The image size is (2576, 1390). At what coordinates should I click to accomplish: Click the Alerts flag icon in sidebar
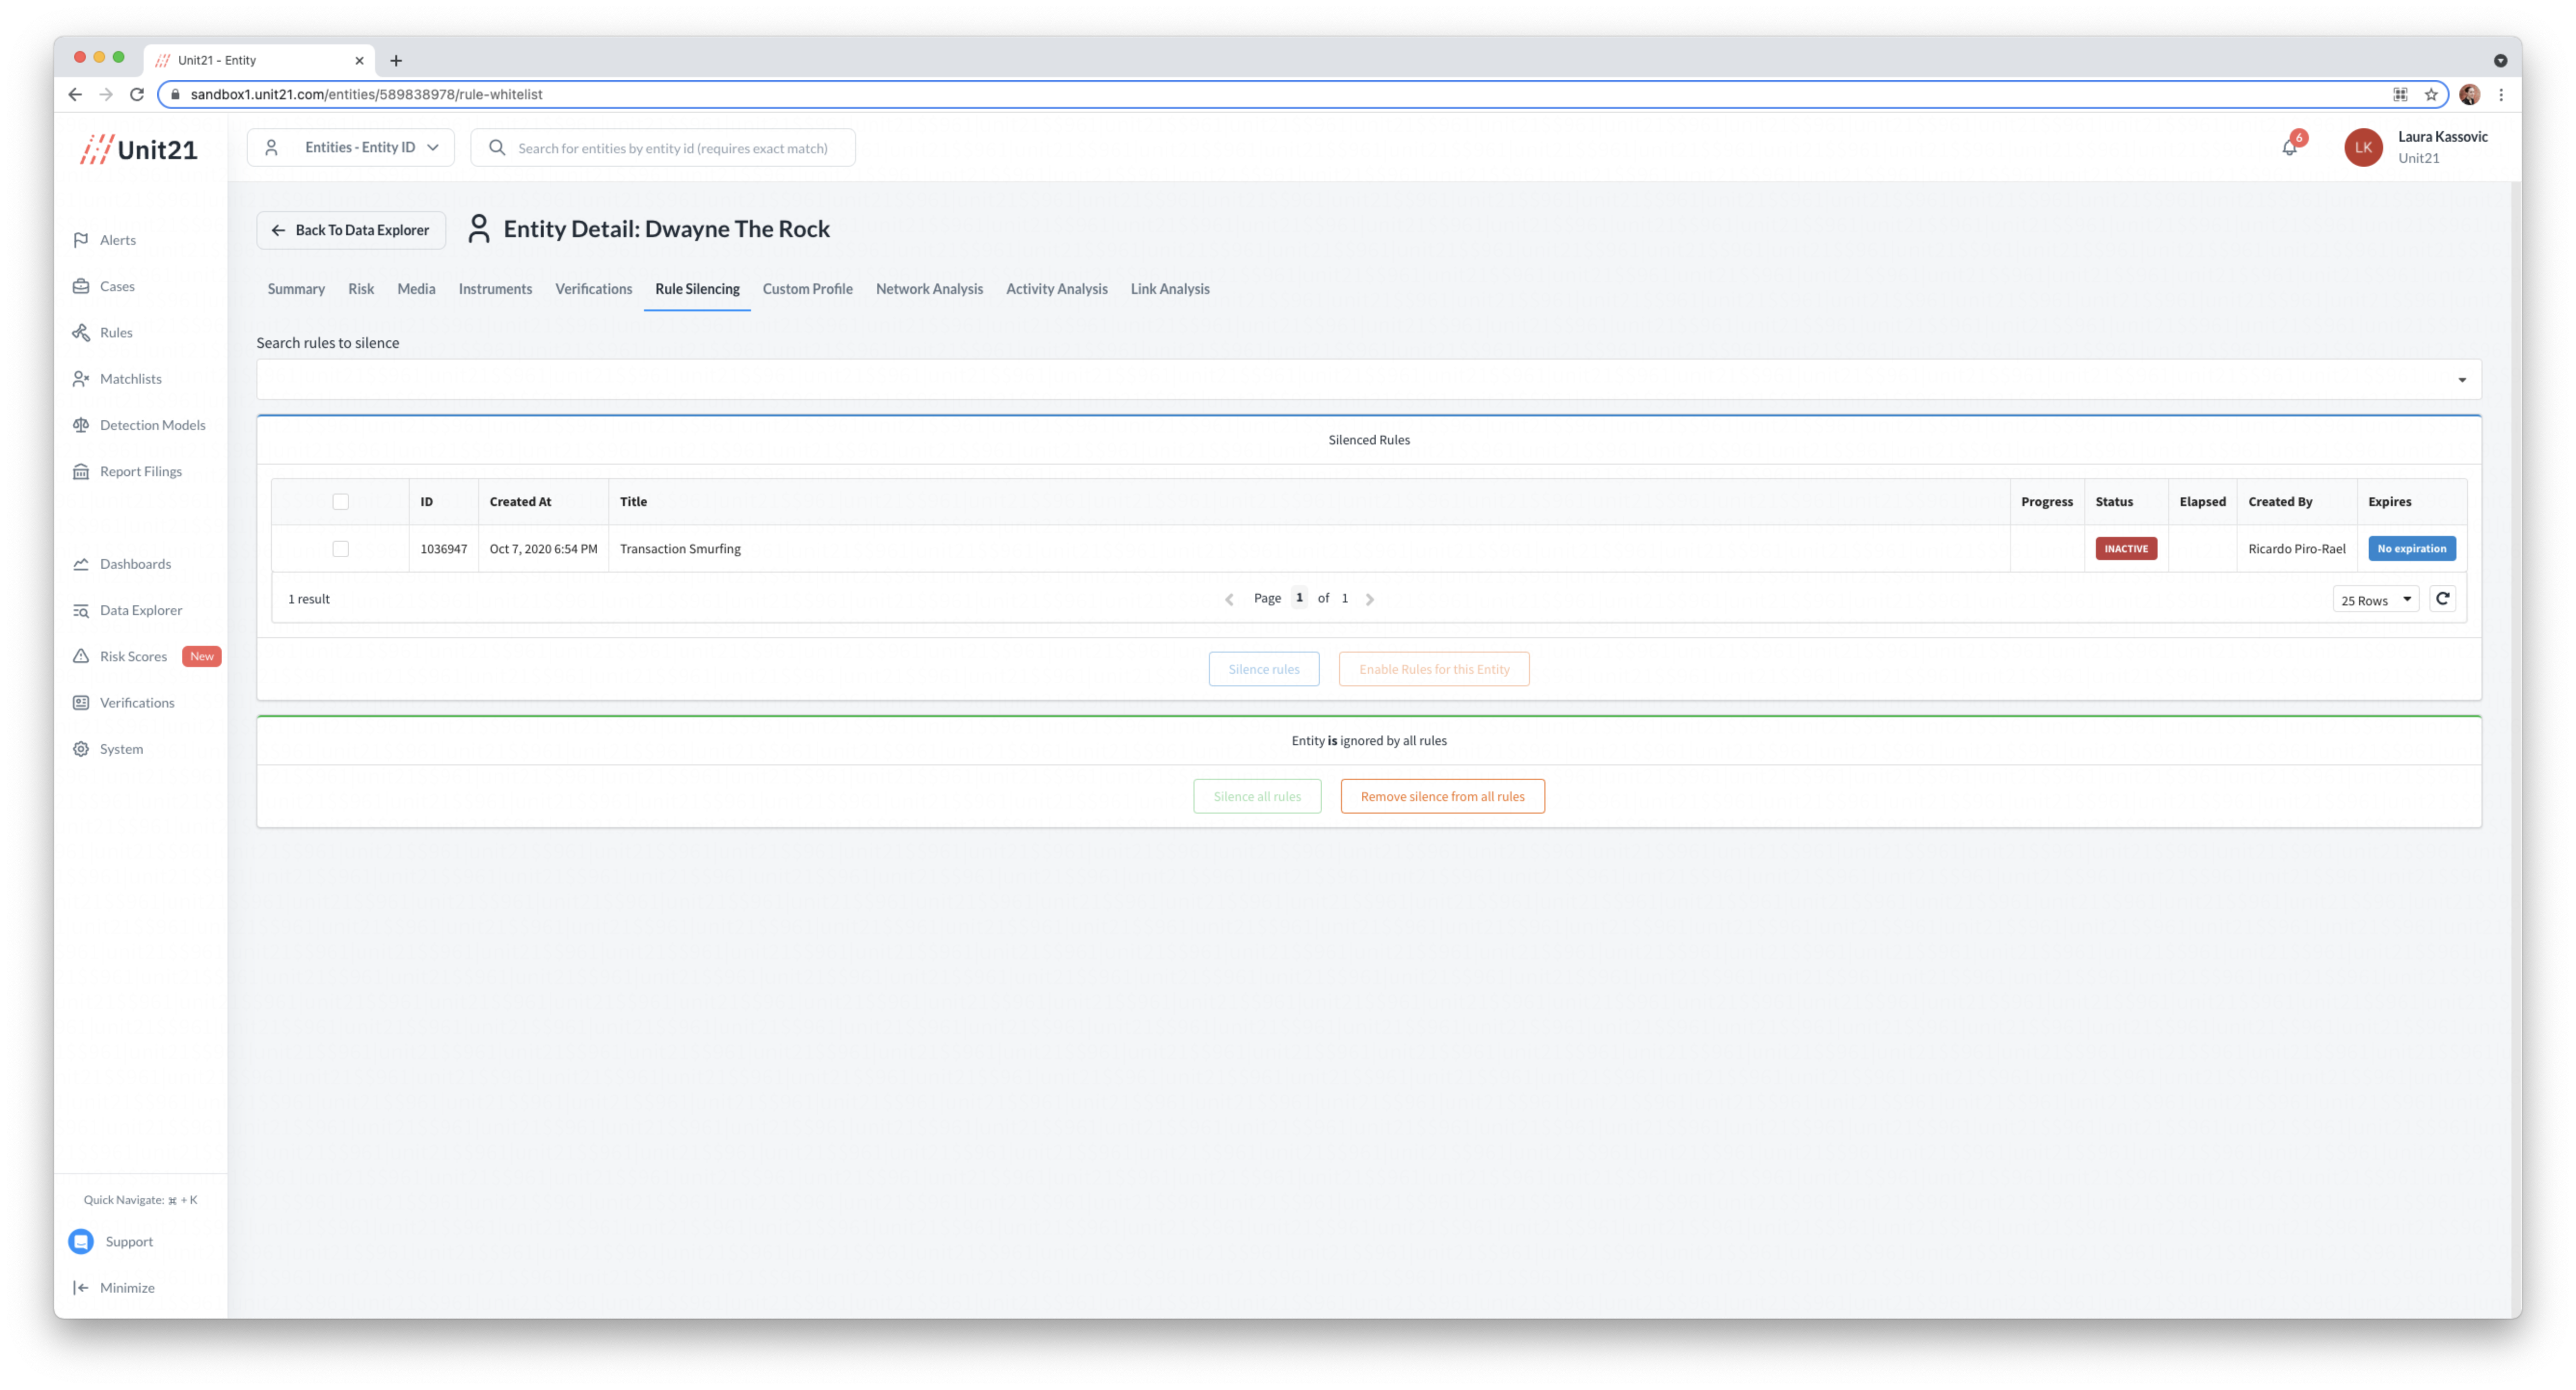(81, 240)
